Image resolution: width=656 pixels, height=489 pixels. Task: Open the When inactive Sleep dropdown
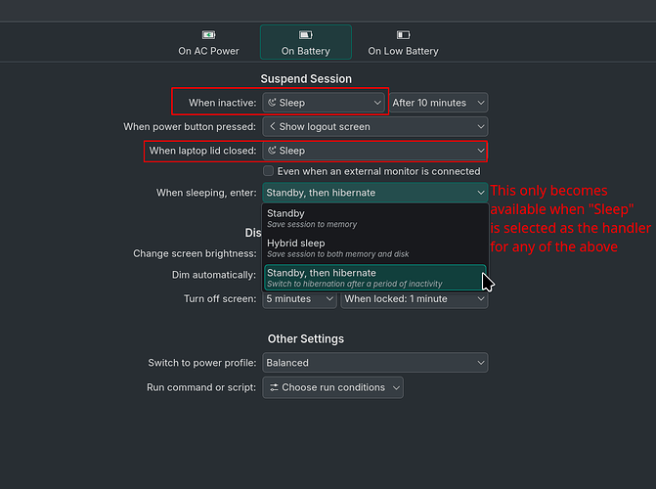point(325,103)
